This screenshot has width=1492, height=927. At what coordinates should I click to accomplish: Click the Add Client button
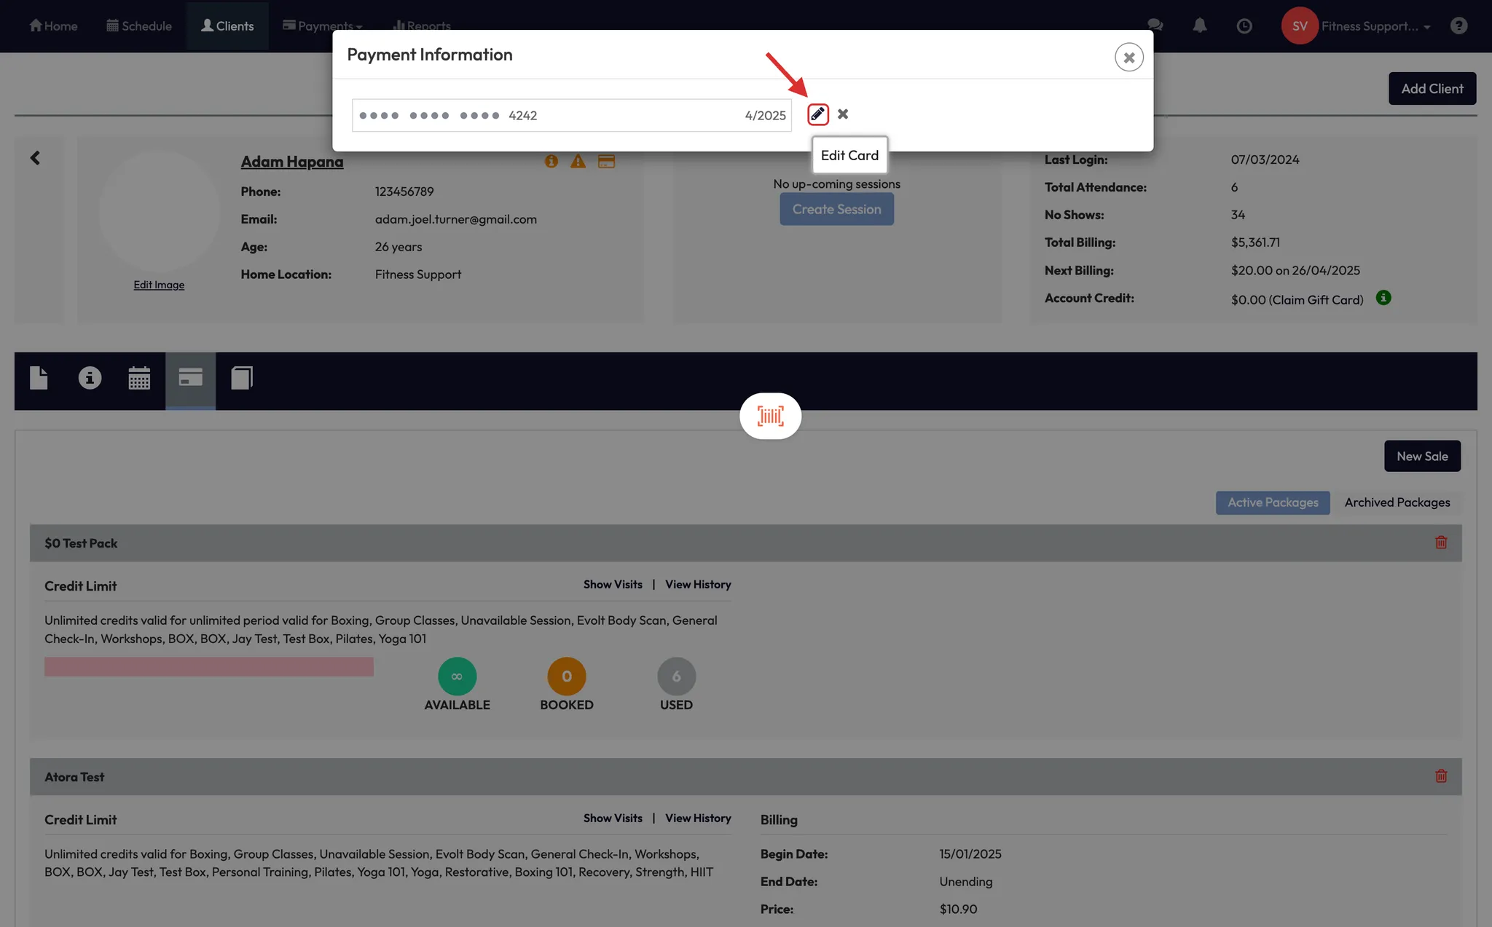(1432, 89)
